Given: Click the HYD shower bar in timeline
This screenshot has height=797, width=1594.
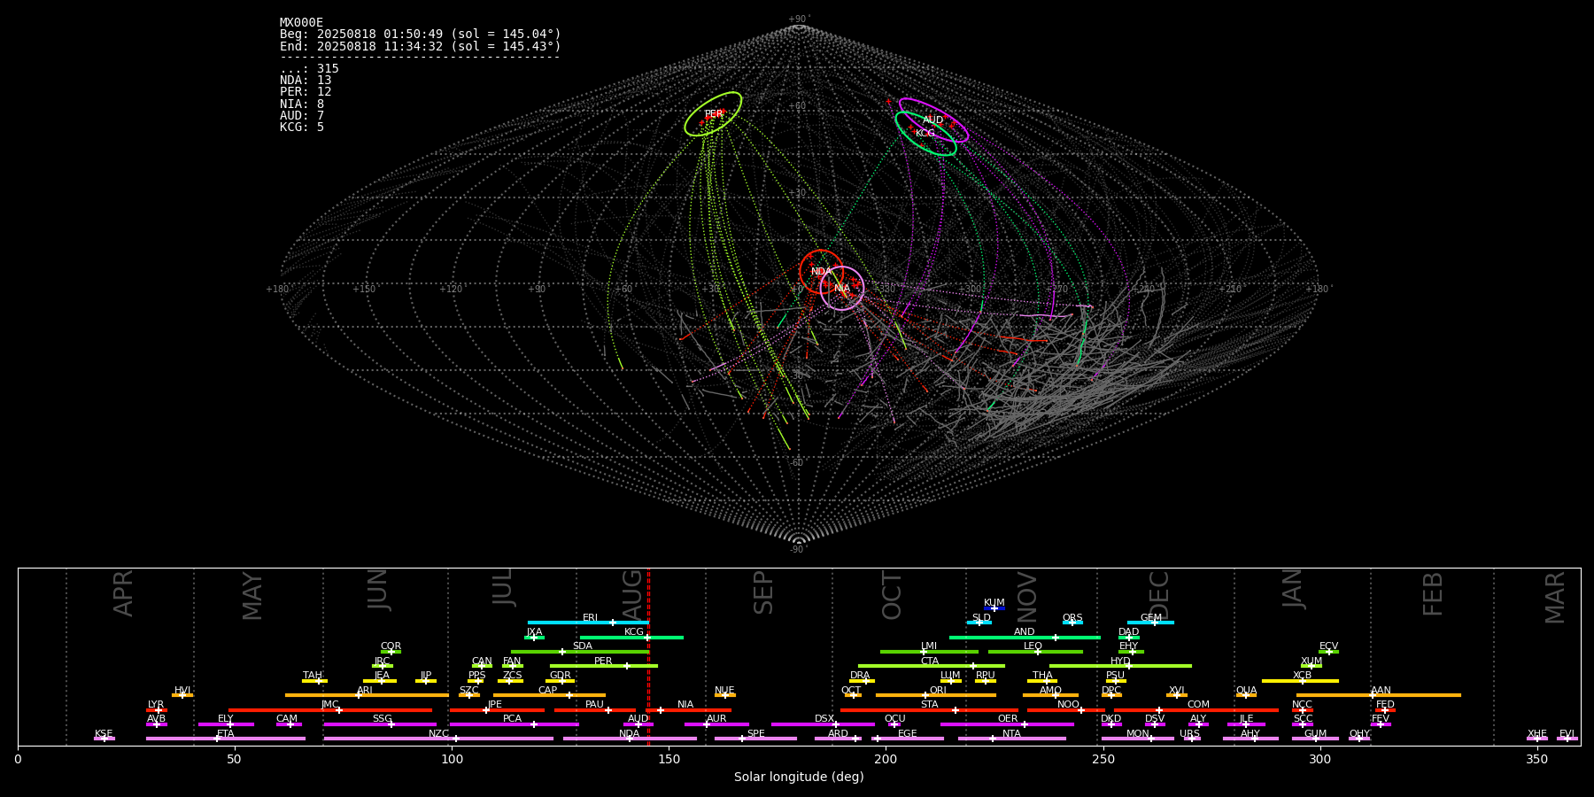Looking at the screenshot, I should pos(1120,666).
